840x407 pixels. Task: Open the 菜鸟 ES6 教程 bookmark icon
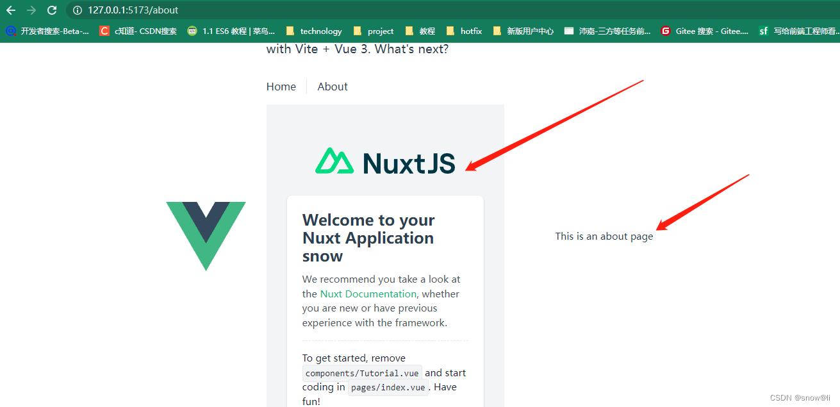[192, 30]
